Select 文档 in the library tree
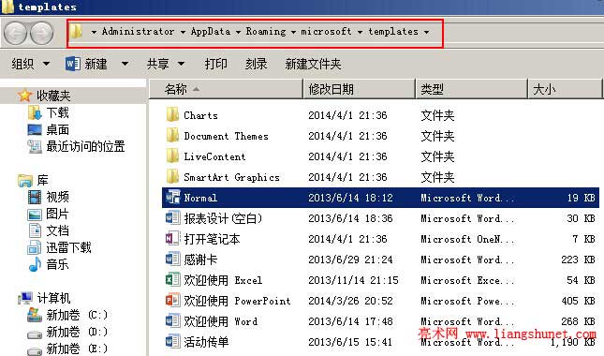The image size is (604, 356). click(x=57, y=230)
